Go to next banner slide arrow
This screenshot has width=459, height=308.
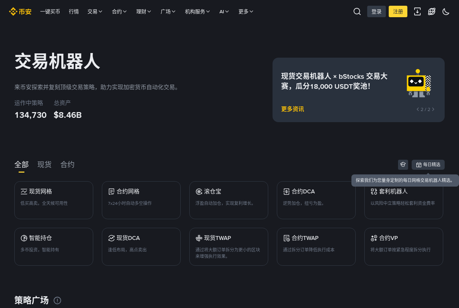(433, 109)
